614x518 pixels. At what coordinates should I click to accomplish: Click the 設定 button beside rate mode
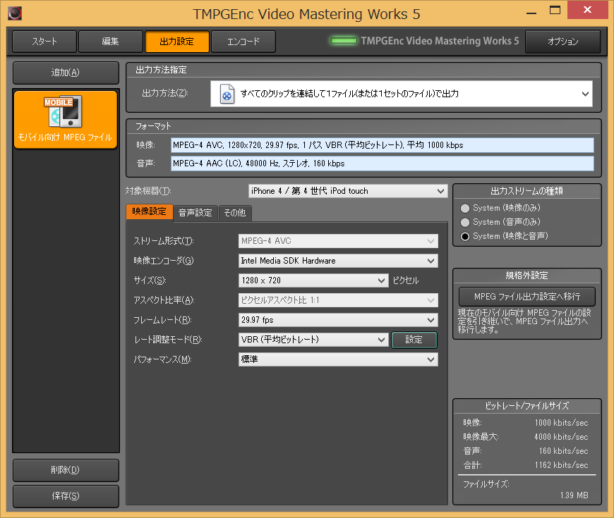click(414, 340)
